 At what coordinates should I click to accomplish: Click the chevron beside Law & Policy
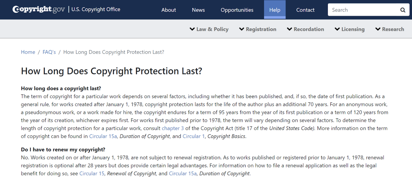[x=192, y=29]
